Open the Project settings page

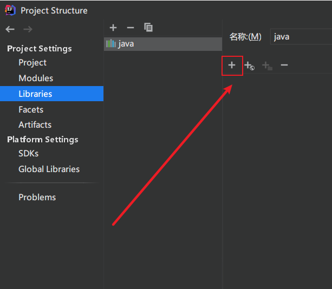tap(32, 63)
